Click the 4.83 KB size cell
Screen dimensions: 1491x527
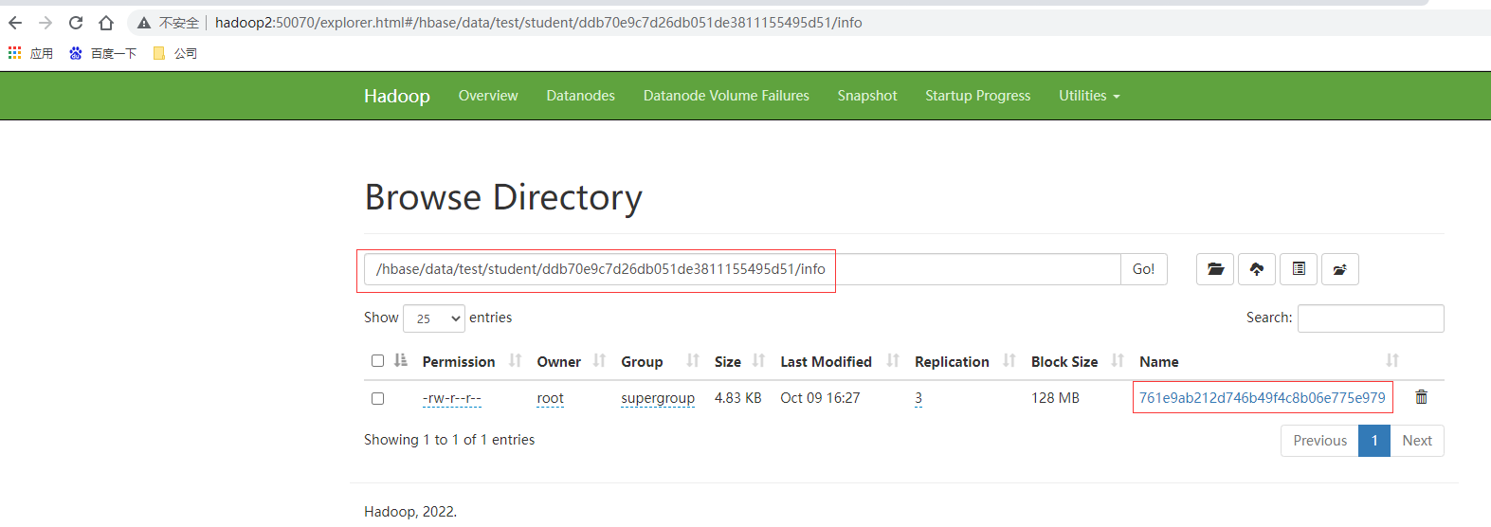[x=738, y=398]
